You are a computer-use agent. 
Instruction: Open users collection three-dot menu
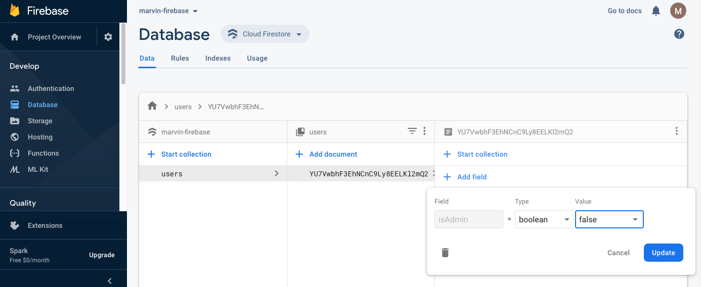click(x=424, y=131)
